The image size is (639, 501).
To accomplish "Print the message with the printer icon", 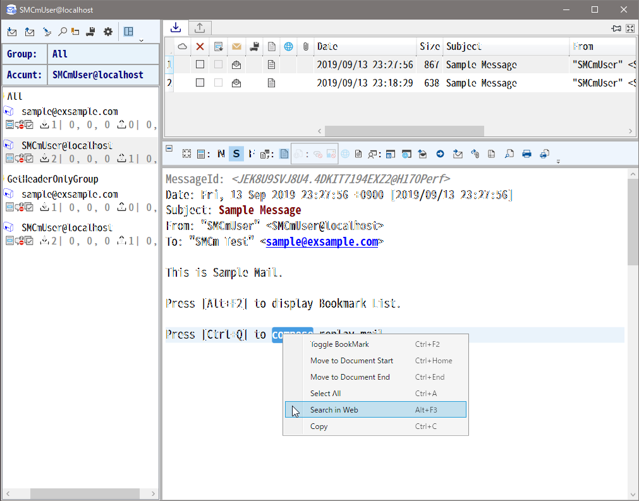I will (x=526, y=154).
